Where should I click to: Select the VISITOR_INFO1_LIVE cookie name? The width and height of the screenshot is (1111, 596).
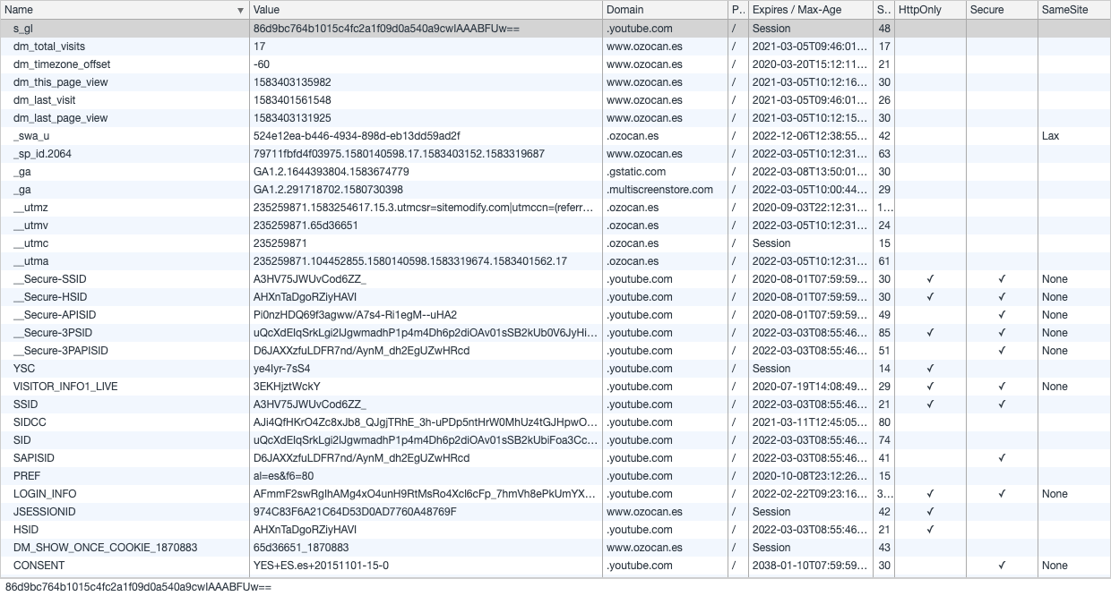(65, 387)
